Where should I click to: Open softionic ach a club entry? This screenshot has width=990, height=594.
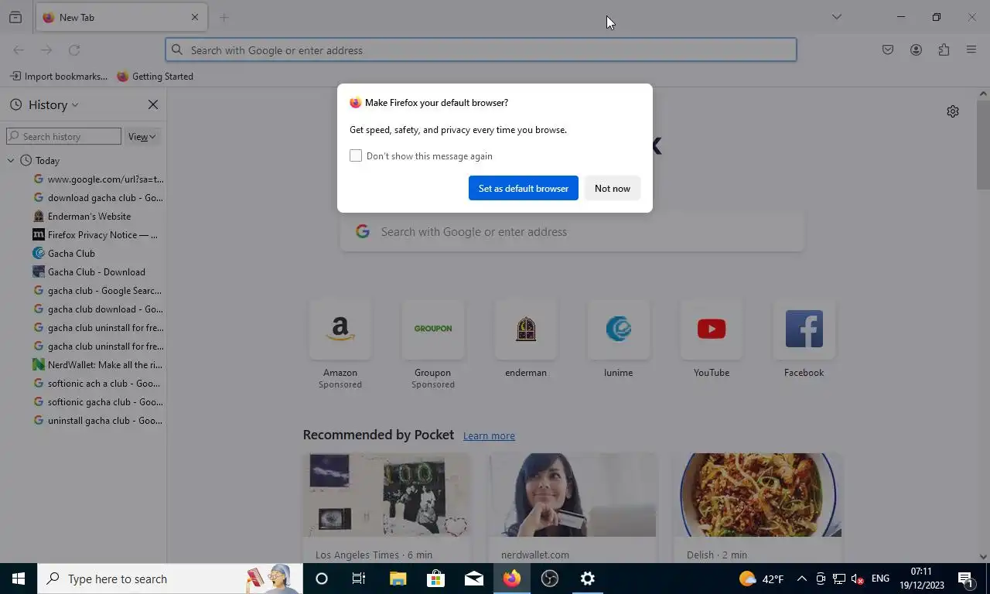click(x=97, y=384)
